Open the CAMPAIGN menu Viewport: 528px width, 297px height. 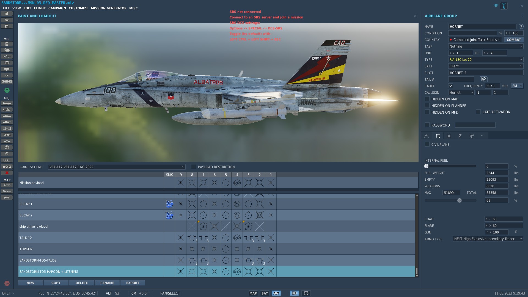tap(57, 8)
